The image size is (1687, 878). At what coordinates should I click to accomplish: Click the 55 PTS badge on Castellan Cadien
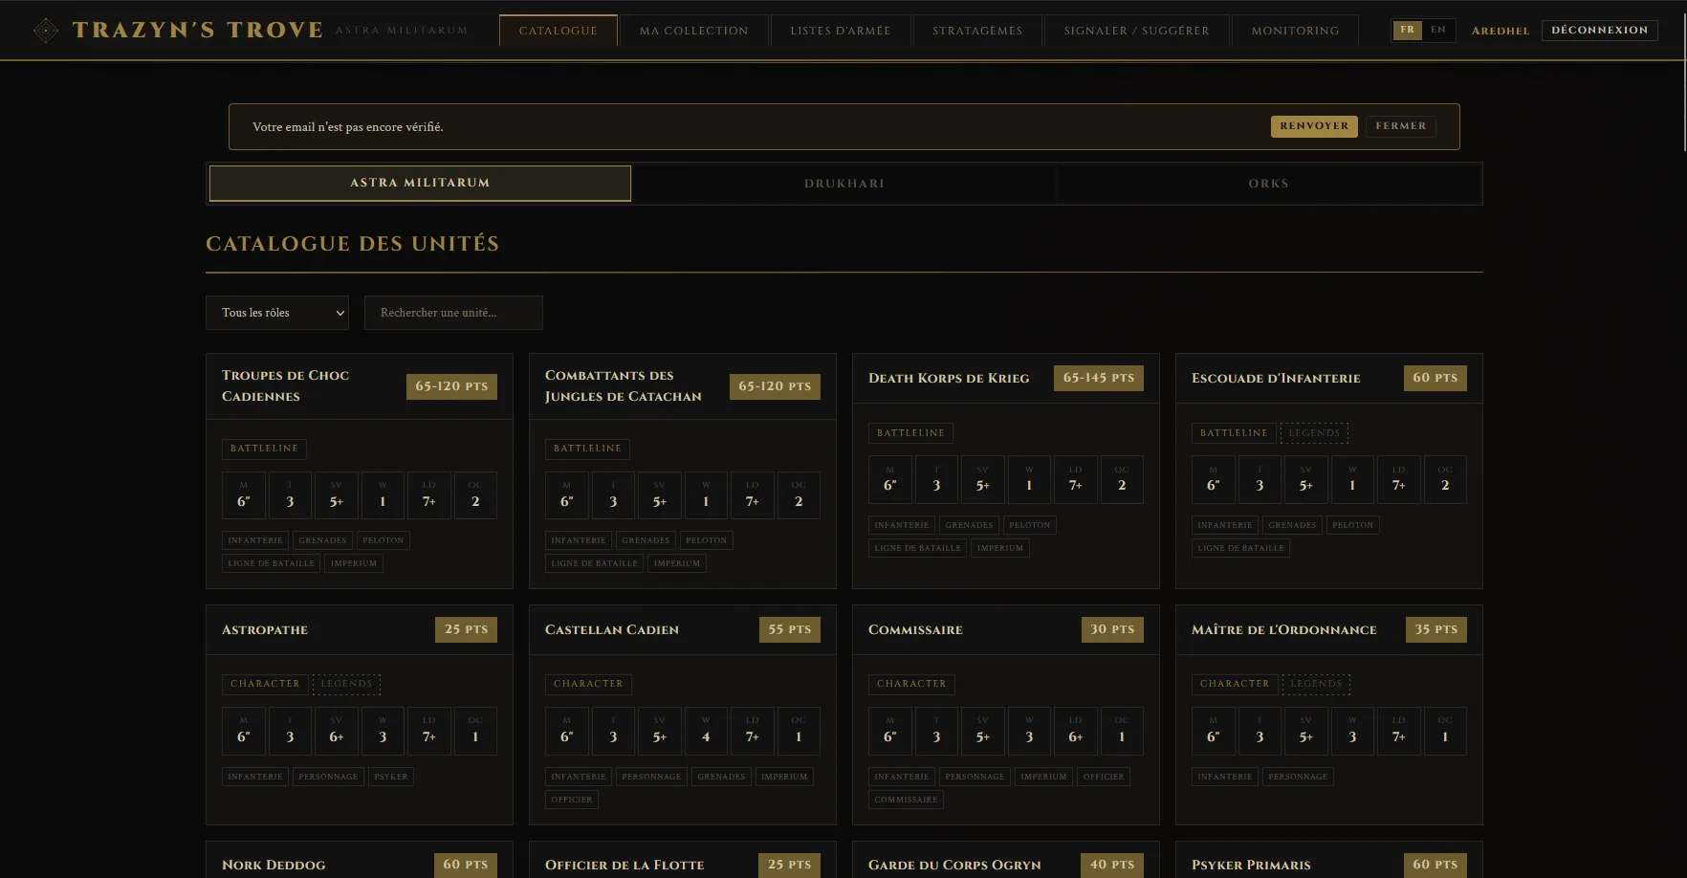(x=790, y=629)
